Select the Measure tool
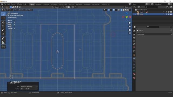Image resolution: width=173 pixels, height=97 pixels. point(3,42)
